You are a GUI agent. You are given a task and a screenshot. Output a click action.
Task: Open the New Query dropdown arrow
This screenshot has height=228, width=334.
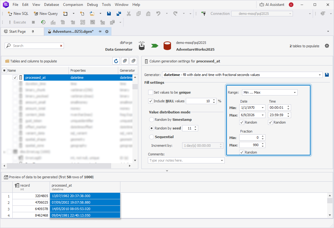pos(73,13)
